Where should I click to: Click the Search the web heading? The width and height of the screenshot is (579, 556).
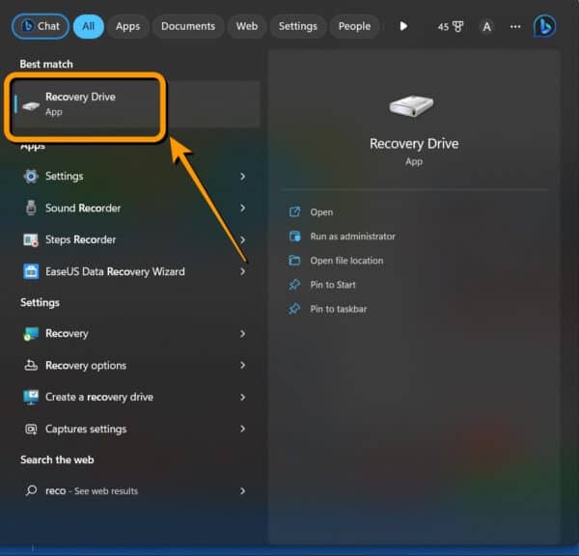coord(57,459)
